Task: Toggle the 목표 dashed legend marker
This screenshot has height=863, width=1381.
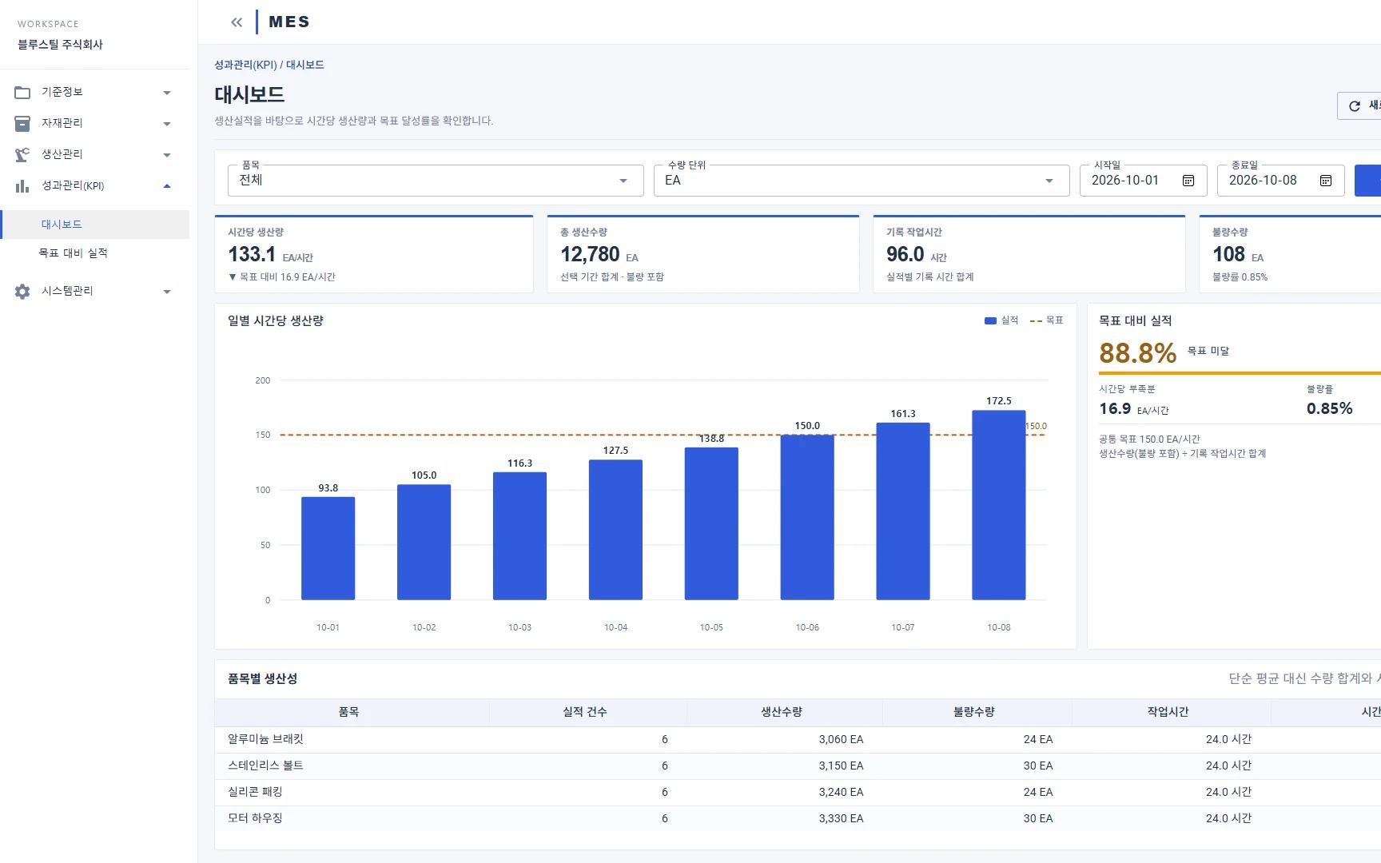Action: (1036, 321)
